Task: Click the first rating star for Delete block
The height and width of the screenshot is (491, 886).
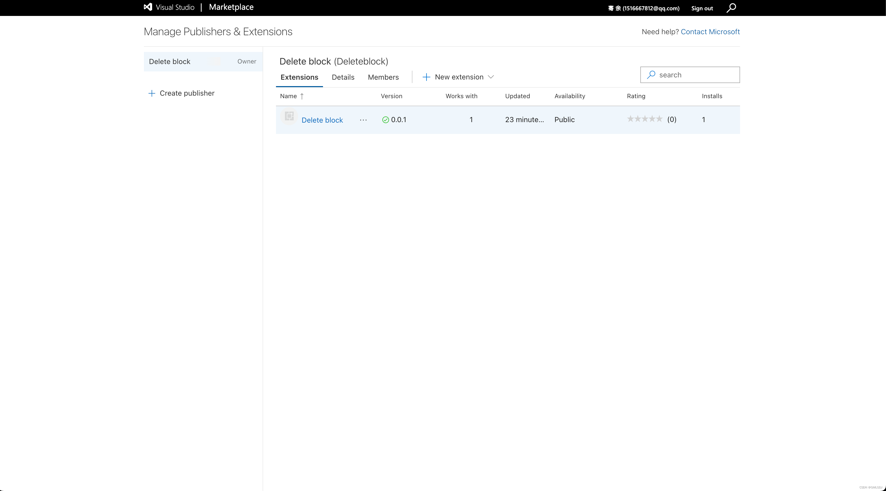Action: click(630, 119)
